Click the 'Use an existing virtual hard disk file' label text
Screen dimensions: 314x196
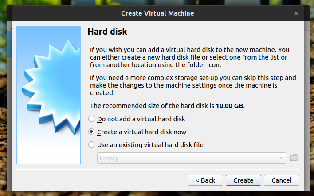click(150, 144)
